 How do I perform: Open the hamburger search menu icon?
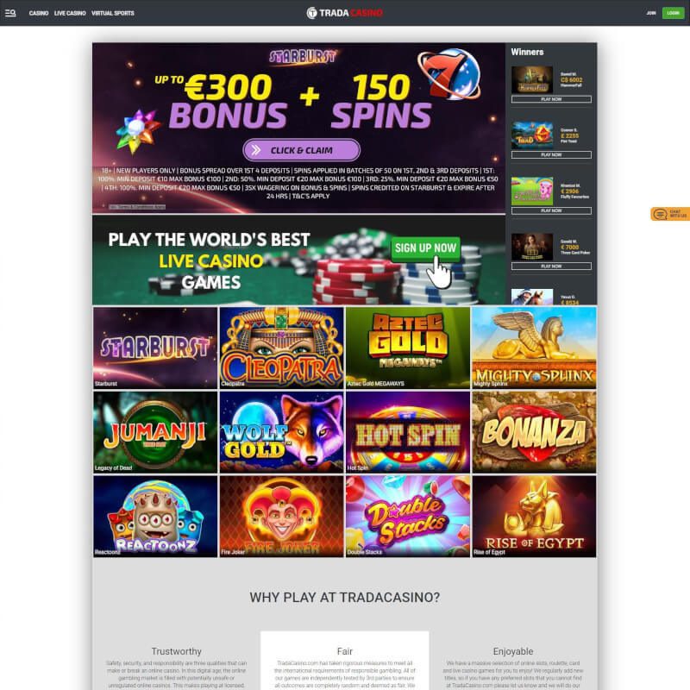10,13
